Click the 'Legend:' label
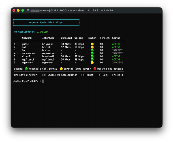 19,69
